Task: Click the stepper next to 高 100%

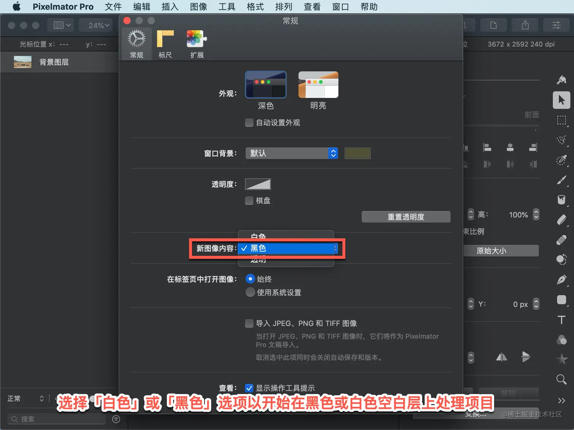Action: pyautogui.click(x=536, y=214)
